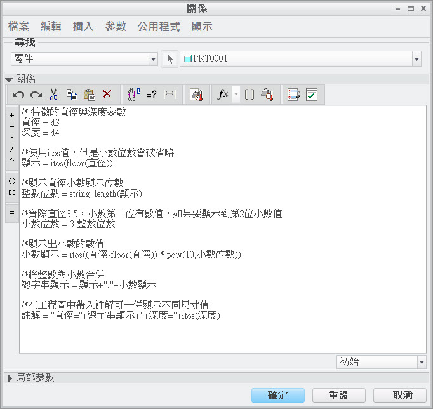Screen dimensions: 433x409
Task: Insert parameter from list brackets icon
Action: pos(250,95)
